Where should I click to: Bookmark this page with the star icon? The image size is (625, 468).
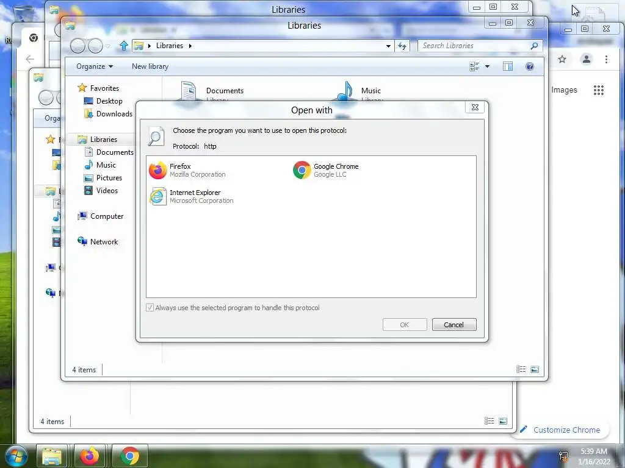562,59
